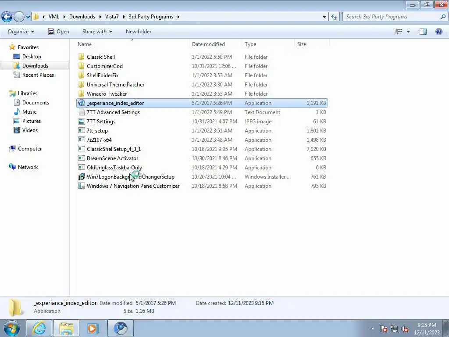
Task: Select Computer in navigation pane
Action: [30, 149]
